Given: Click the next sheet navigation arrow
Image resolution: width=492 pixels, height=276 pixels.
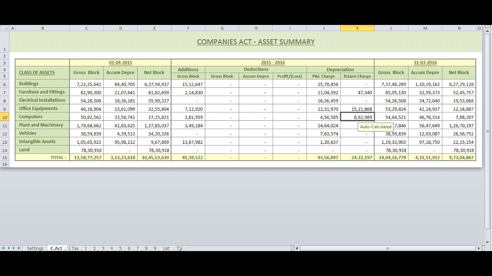Looking at the screenshot, I should click(14, 248).
